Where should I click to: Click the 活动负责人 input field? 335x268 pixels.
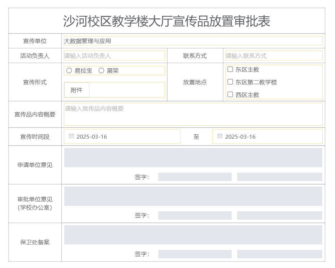click(114, 56)
